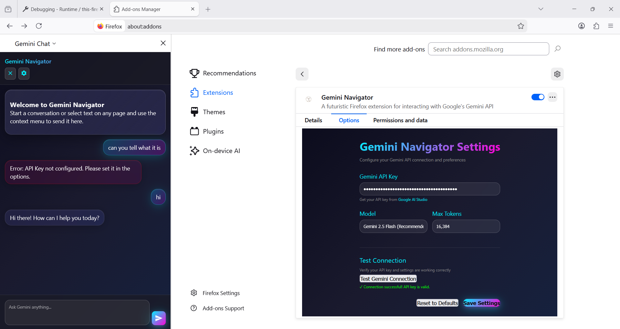Clear the chat with the X button

[10, 73]
